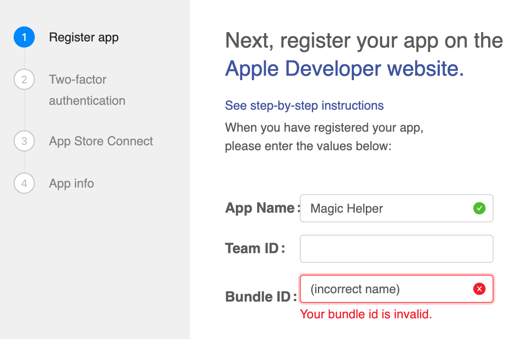This screenshot has width=523, height=339.
Task: Go to Two-factor authentication step label
Action: pyautogui.click(x=87, y=90)
